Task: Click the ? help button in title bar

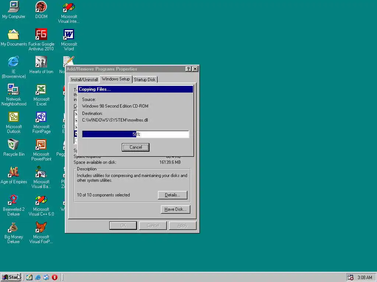Action: (188, 69)
